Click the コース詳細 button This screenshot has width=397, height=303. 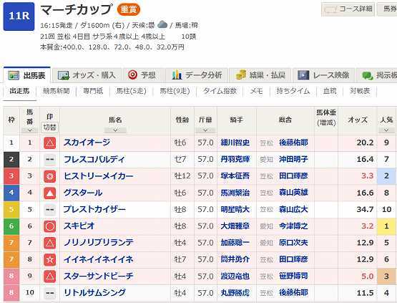(x=348, y=9)
